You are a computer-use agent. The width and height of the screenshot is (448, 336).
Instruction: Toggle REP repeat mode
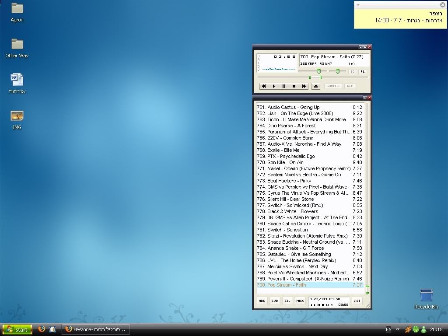[x=350, y=86]
